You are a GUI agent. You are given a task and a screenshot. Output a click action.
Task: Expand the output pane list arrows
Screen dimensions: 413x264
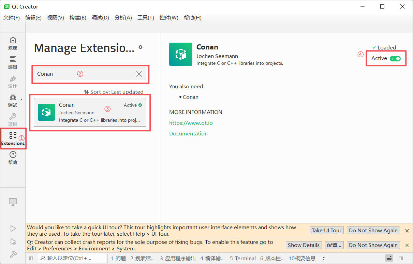click(x=324, y=259)
